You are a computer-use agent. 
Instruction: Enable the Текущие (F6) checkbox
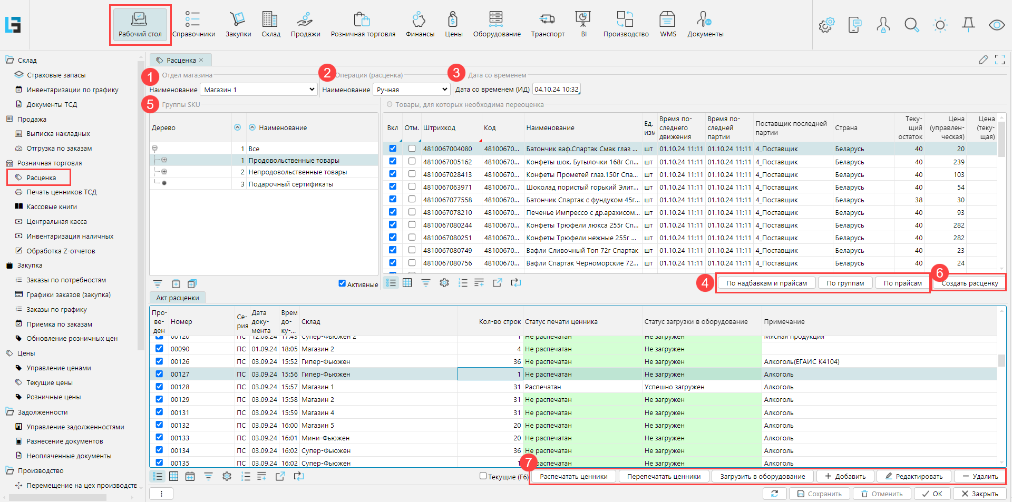483,476
